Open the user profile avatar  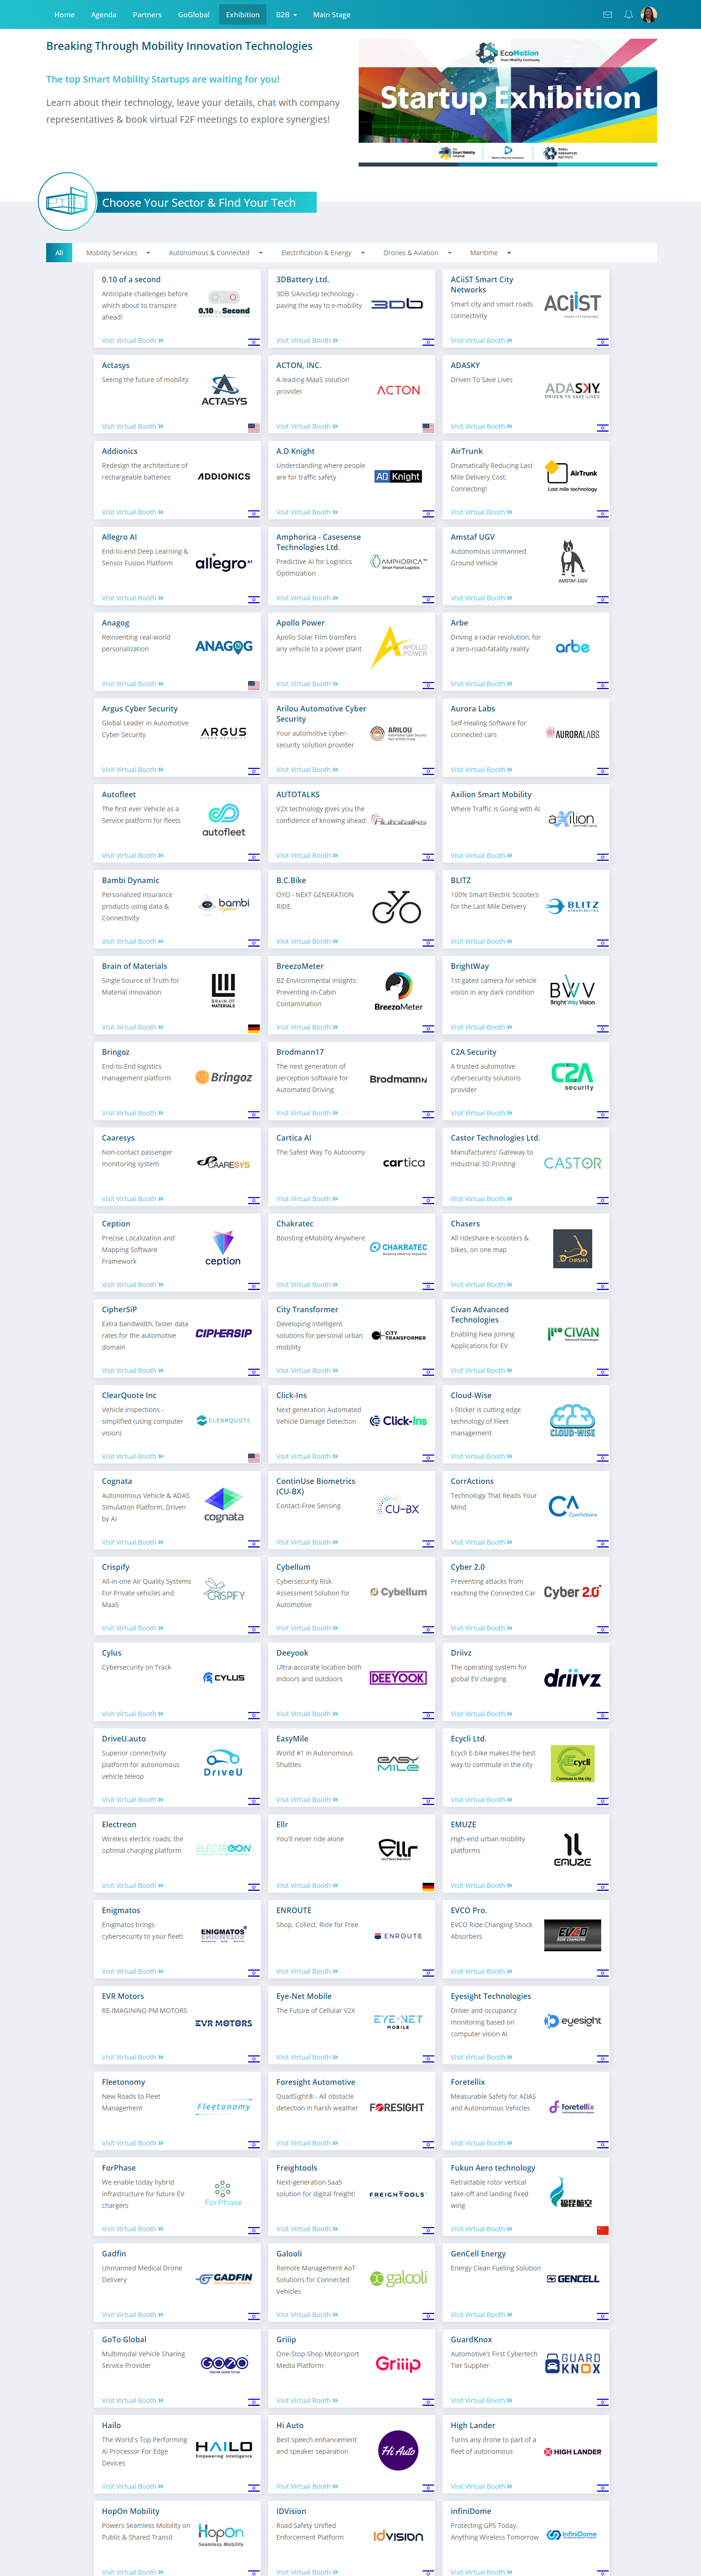[649, 14]
